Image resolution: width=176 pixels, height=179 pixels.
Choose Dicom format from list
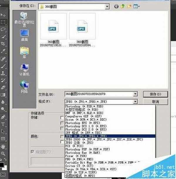click(x=110, y=120)
